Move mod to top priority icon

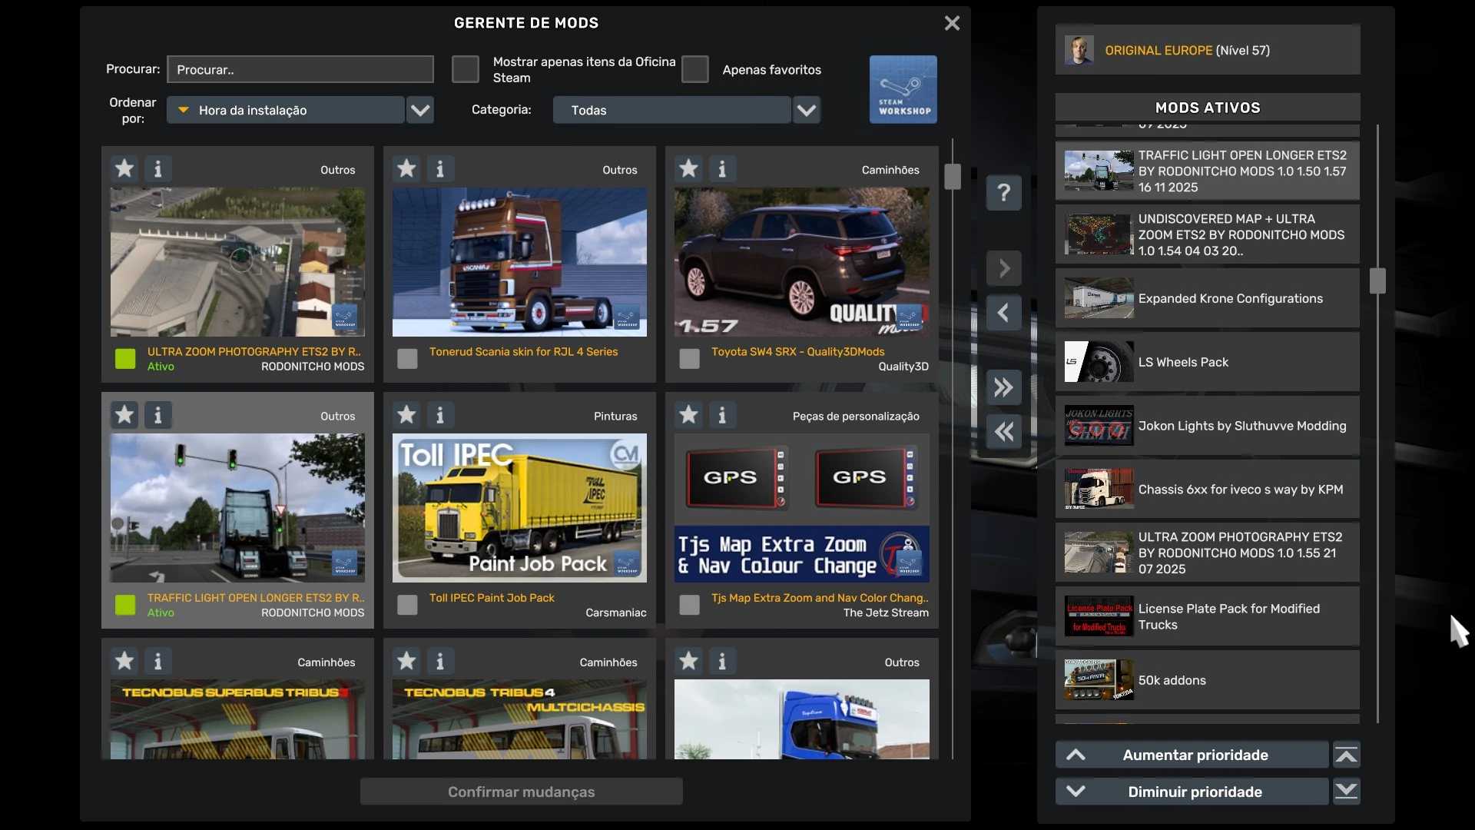1346,755
